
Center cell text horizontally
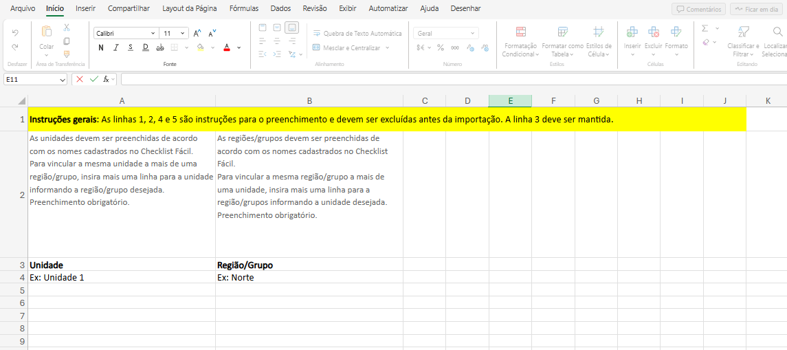coord(277,41)
